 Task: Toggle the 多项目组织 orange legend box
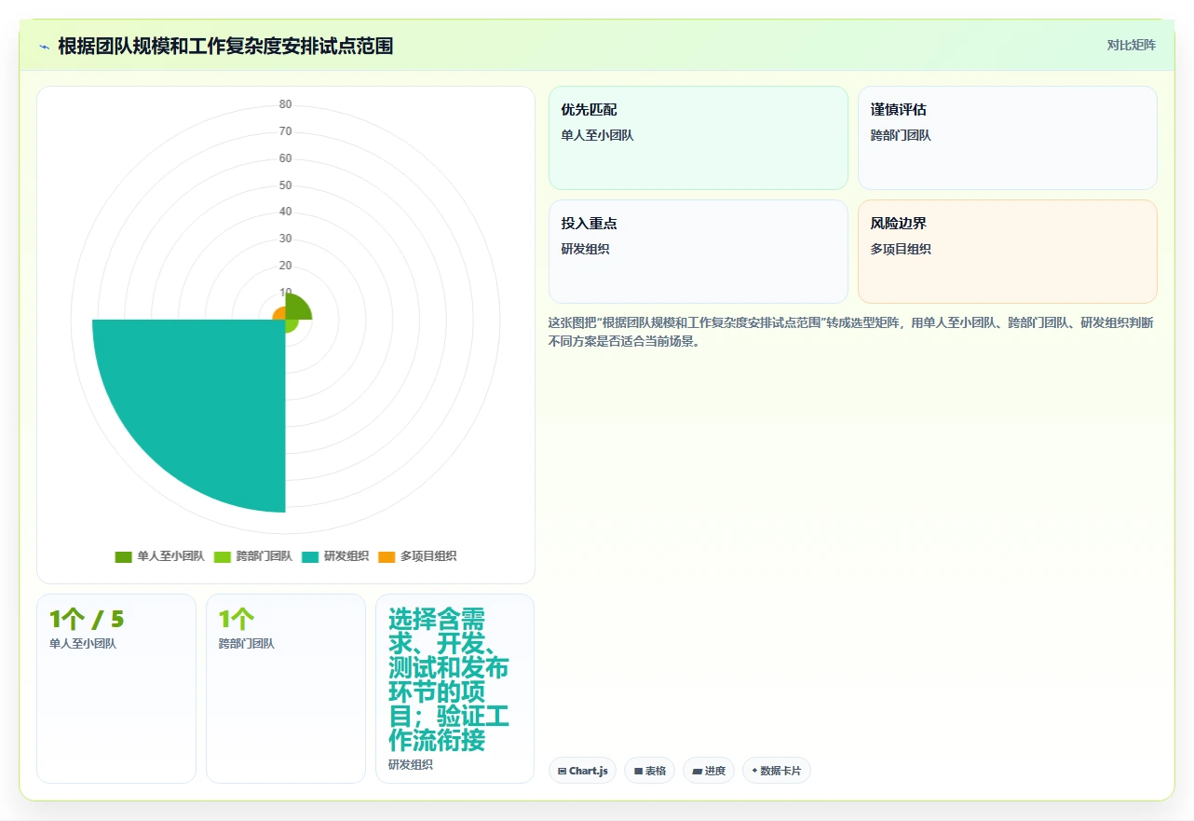click(387, 556)
